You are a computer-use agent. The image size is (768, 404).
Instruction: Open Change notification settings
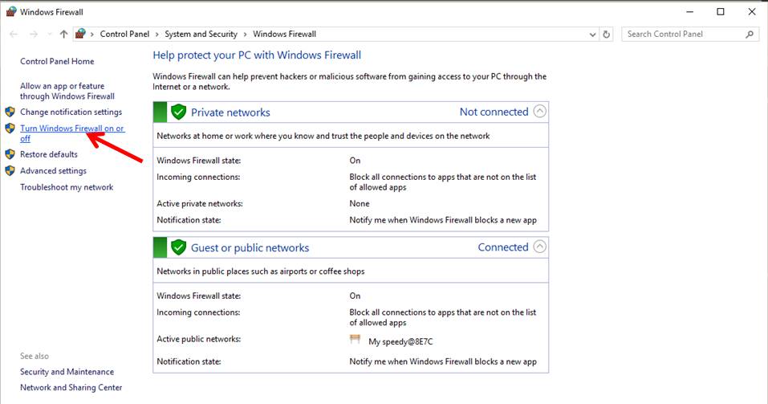[x=71, y=112]
